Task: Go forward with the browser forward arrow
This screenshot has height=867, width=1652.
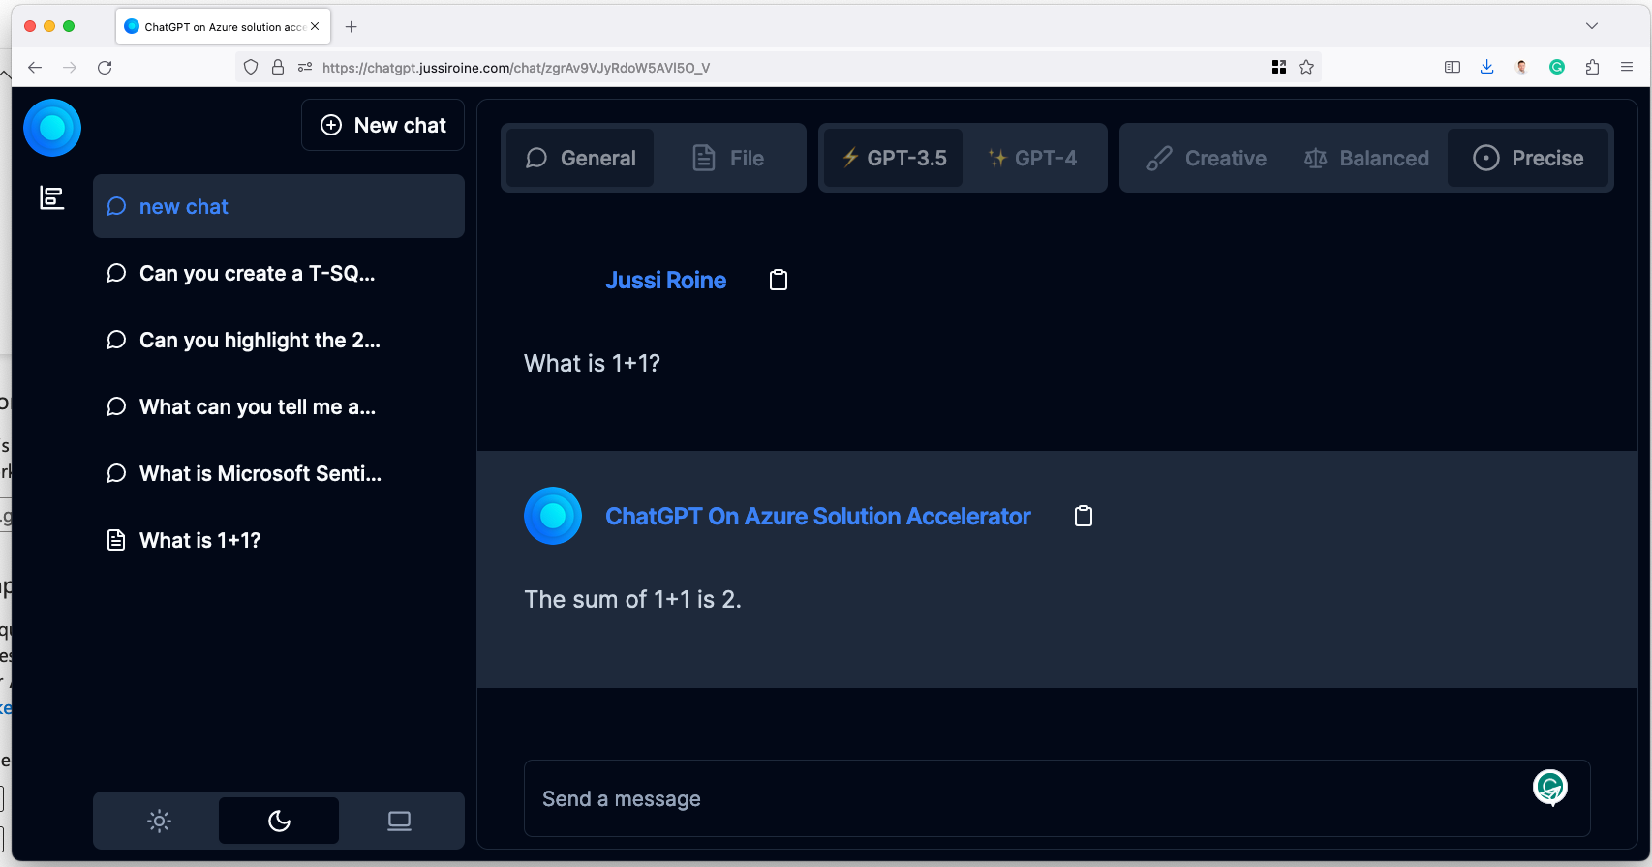Action: click(70, 67)
